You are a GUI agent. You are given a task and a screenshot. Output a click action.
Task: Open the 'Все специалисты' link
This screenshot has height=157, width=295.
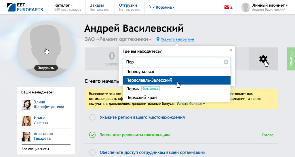(35, 149)
